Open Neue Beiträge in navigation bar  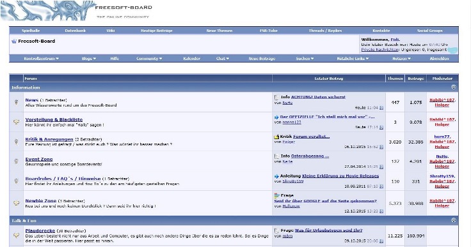(262, 59)
